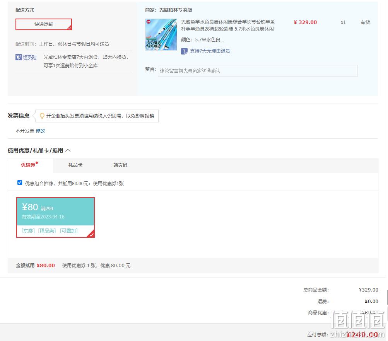Click the ¥329.00 item price
388x341 pixels.
click(x=305, y=22)
